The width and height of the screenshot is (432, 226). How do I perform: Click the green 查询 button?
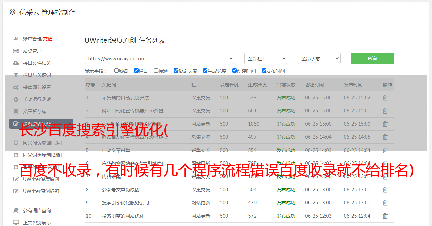[372, 58]
